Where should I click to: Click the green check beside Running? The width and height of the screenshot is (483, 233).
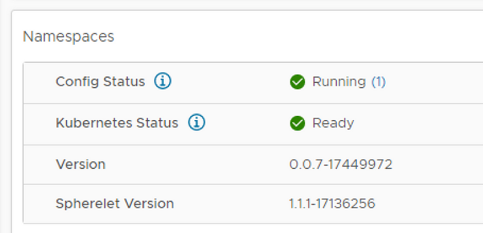pos(297,82)
